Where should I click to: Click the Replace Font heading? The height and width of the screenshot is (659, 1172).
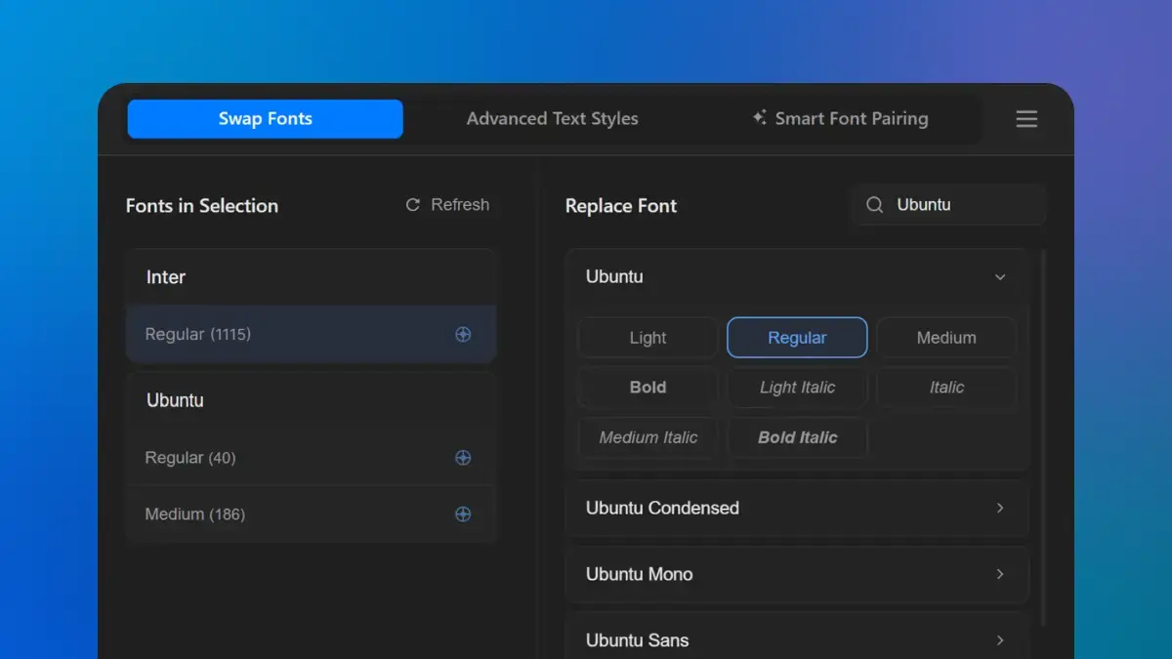[621, 206]
